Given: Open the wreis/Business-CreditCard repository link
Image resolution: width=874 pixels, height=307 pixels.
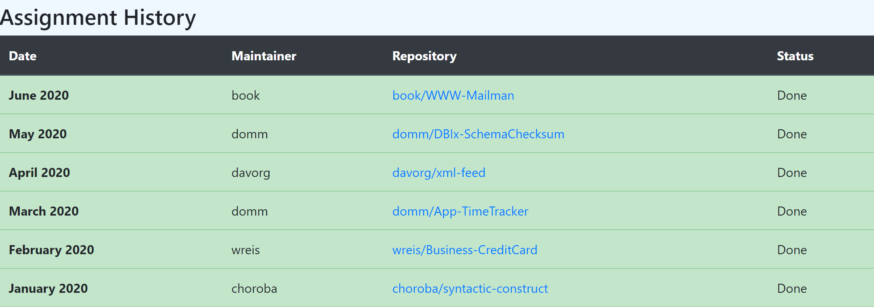Looking at the screenshot, I should point(465,250).
